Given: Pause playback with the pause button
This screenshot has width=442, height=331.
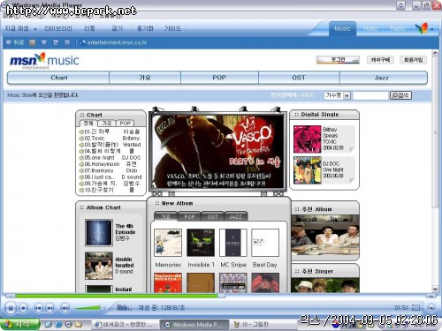Looking at the screenshot, I should pyautogui.click(x=11, y=308).
